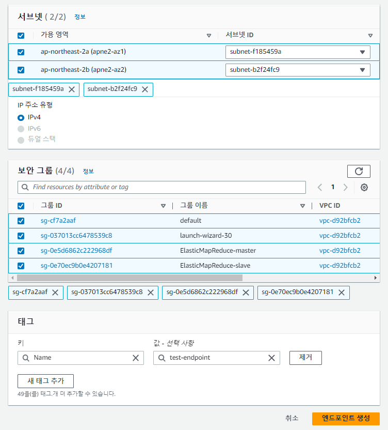Open security group table settings gear
This screenshot has height=430, width=388.
click(x=364, y=187)
